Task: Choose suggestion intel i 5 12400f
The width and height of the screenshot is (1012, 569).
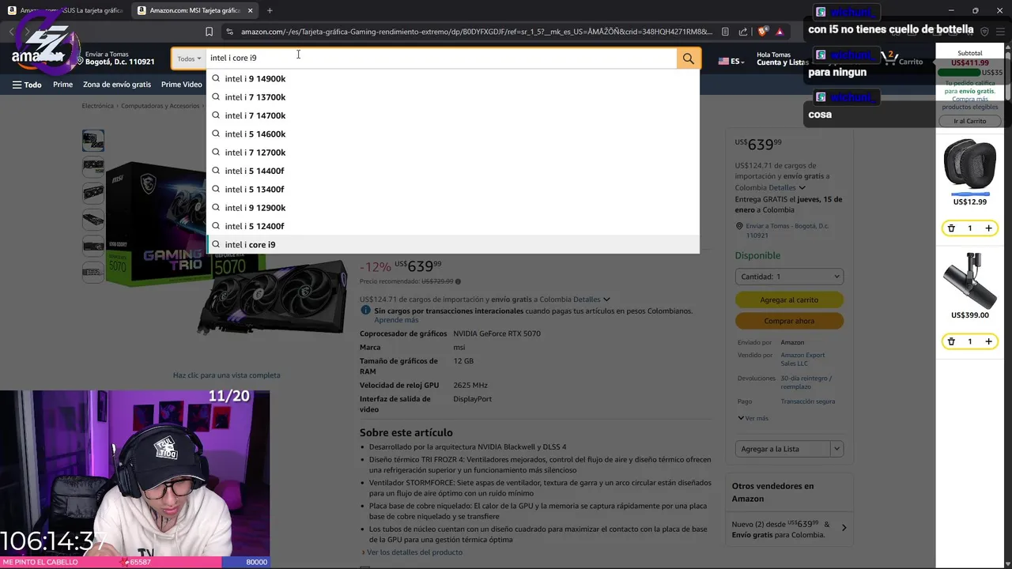Action: pyautogui.click(x=453, y=226)
